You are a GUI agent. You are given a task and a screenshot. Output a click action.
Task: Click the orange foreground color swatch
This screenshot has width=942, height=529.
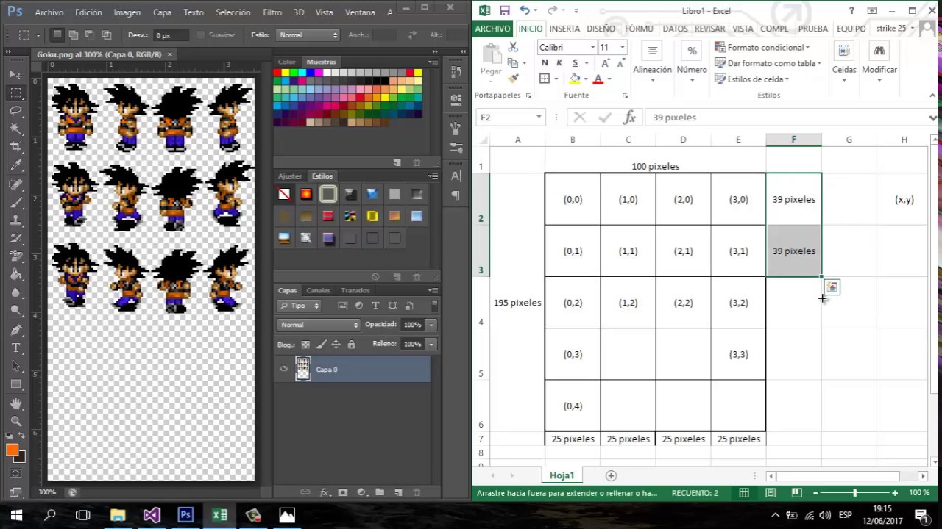(x=13, y=450)
